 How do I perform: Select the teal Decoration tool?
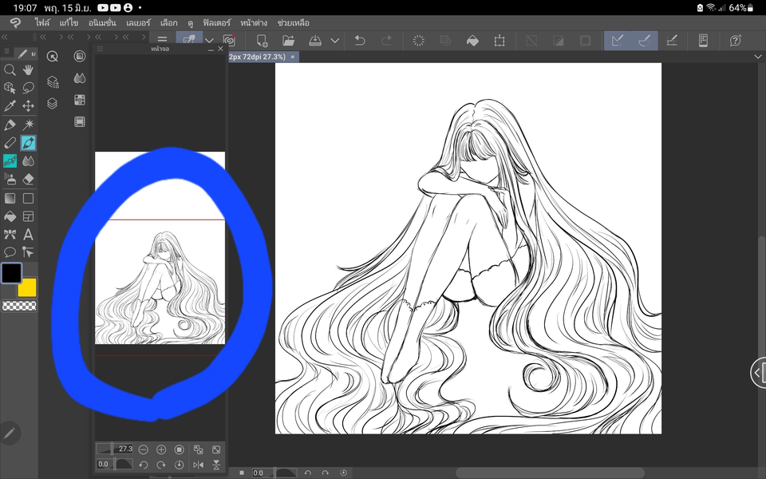10,160
